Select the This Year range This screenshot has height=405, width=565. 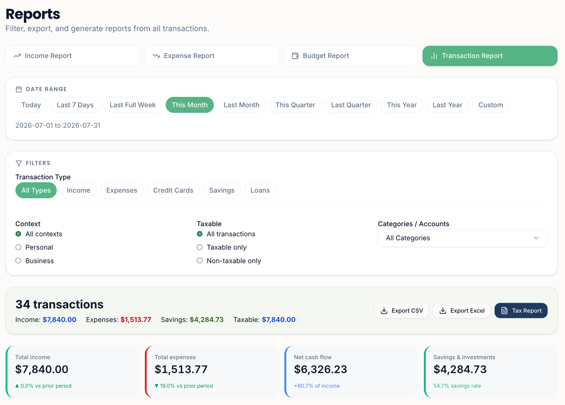click(x=402, y=105)
